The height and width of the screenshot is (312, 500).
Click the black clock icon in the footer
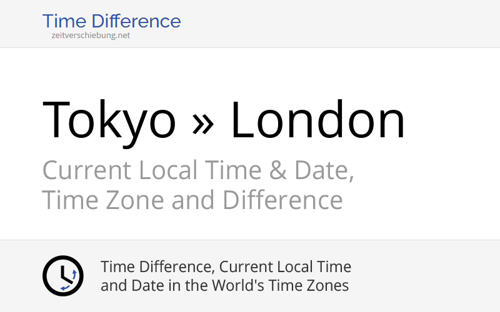click(62, 276)
